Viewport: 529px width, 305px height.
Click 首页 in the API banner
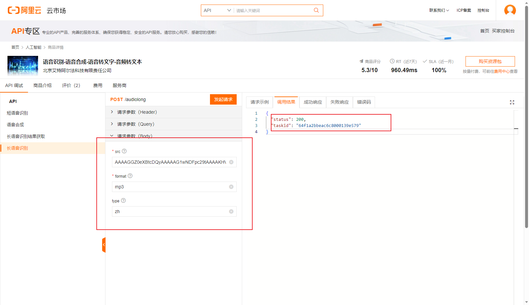pos(484,31)
